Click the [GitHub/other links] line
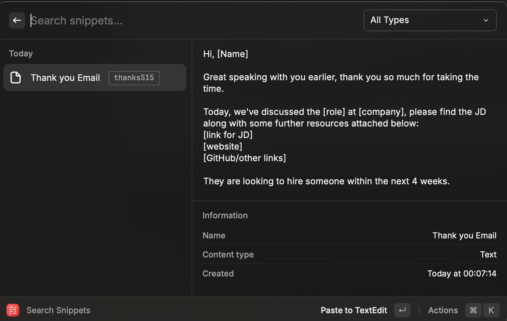The image size is (507, 321). (245, 158)
